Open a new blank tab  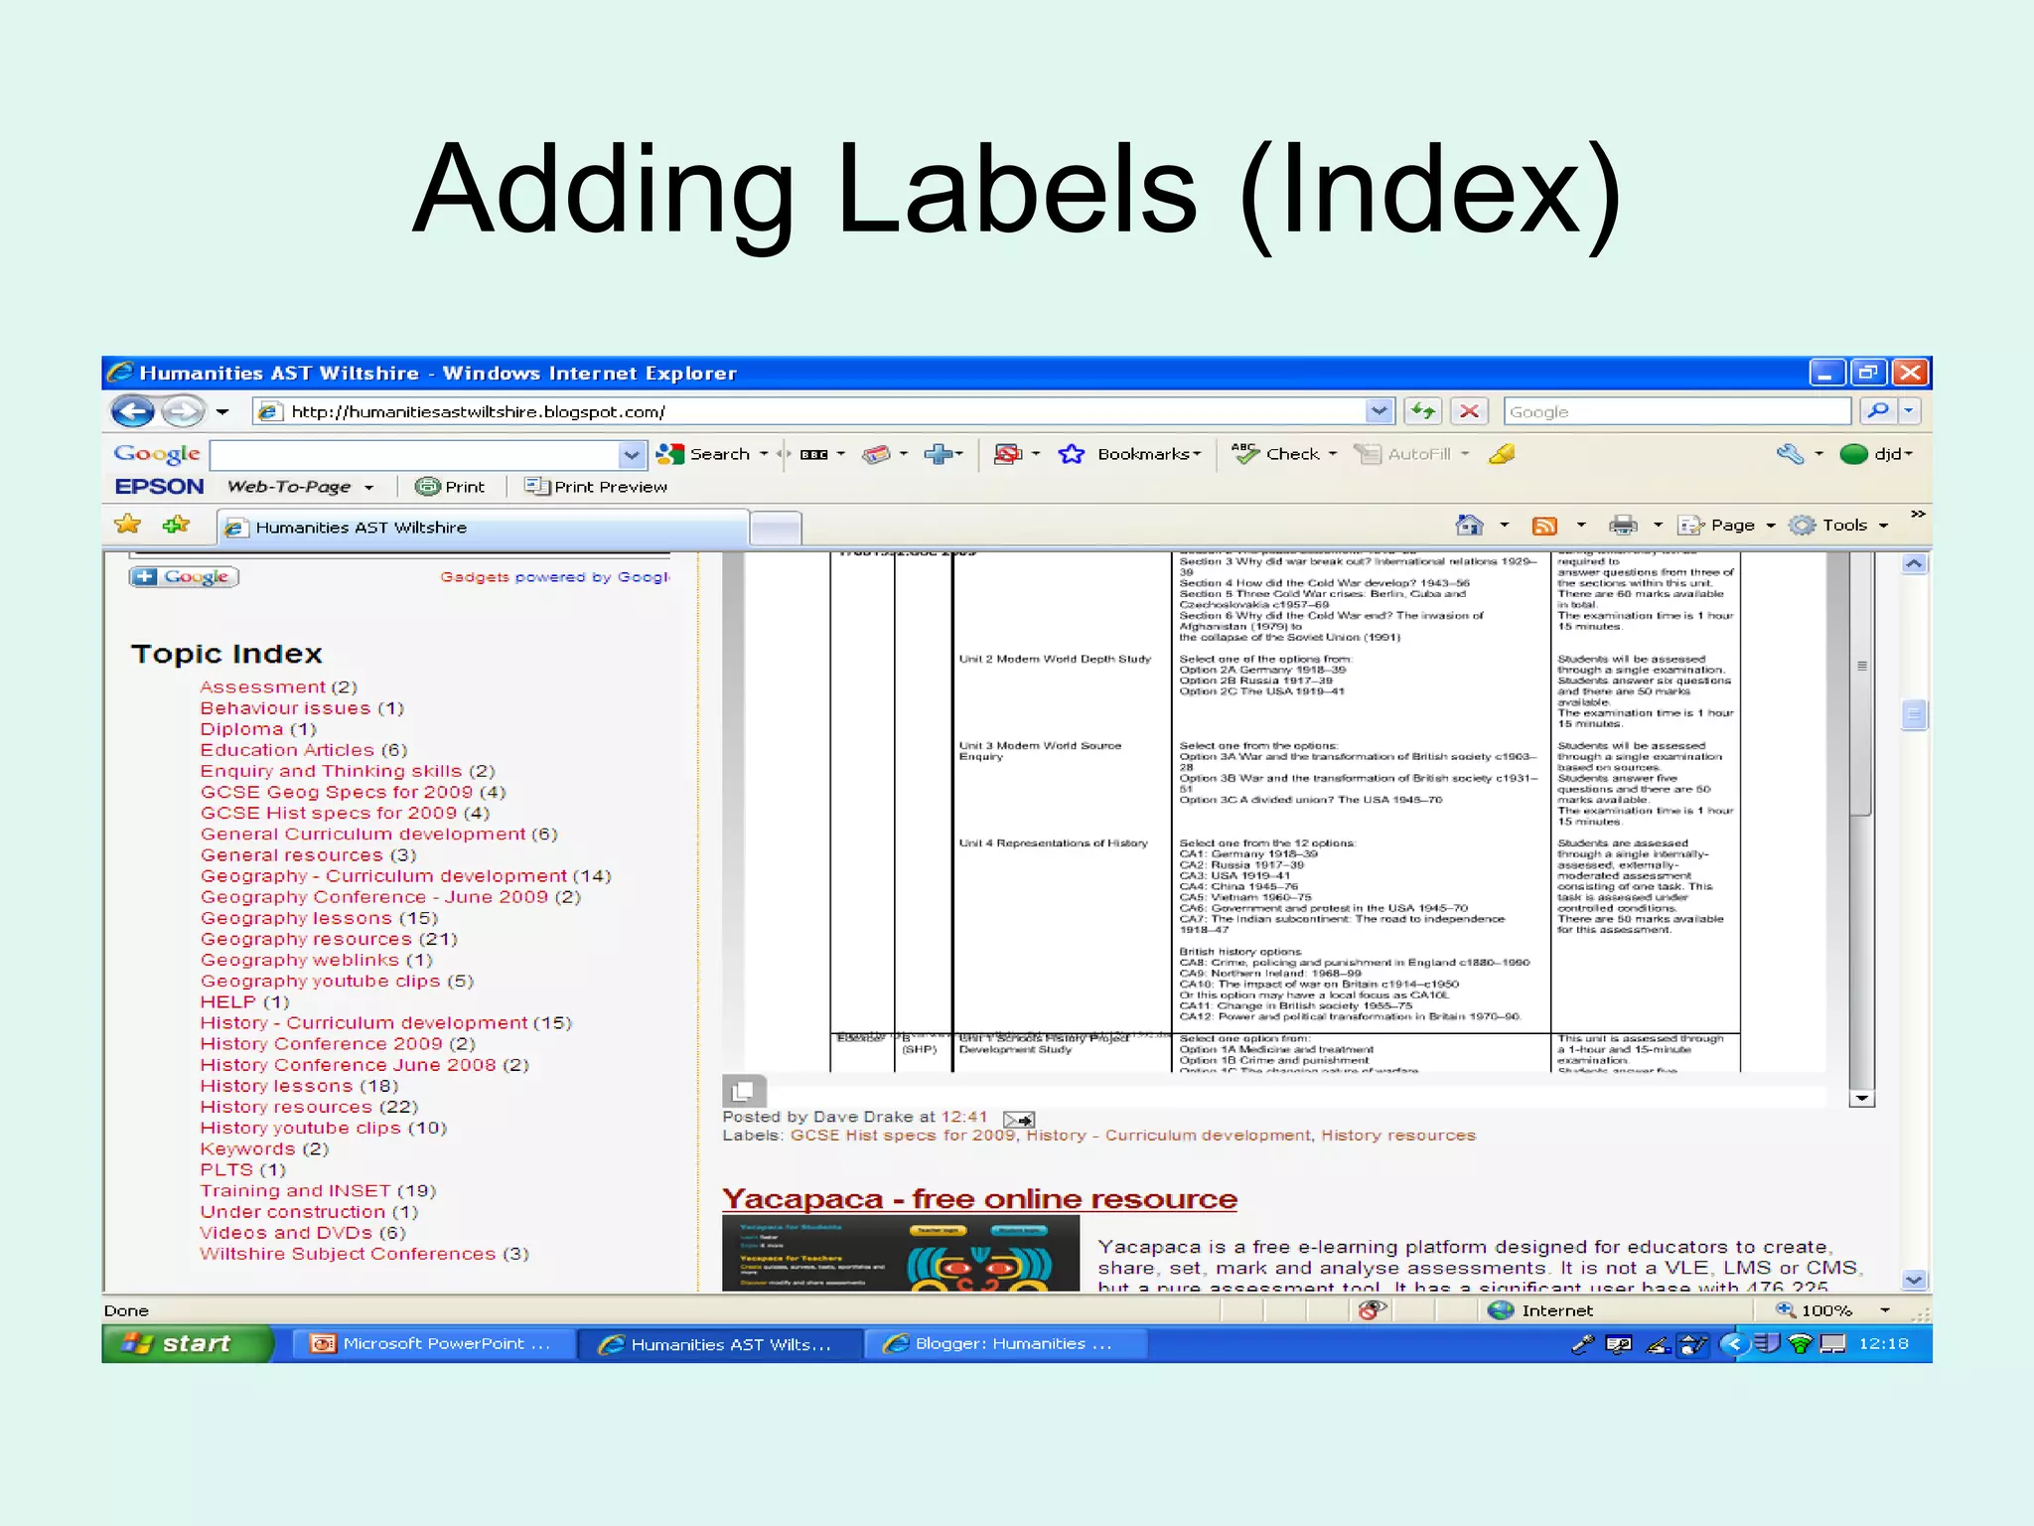point(776,529)
